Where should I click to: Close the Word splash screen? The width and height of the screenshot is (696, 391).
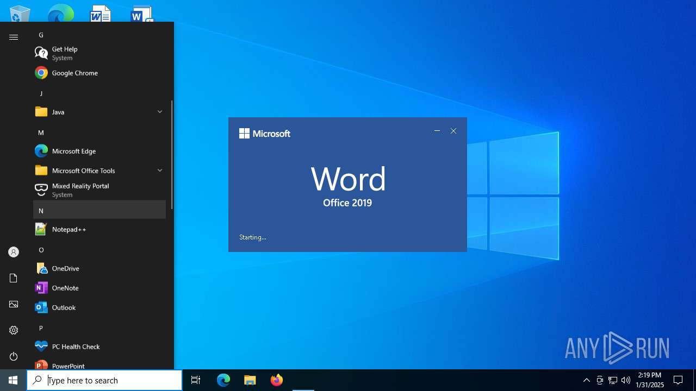[453, 131]
